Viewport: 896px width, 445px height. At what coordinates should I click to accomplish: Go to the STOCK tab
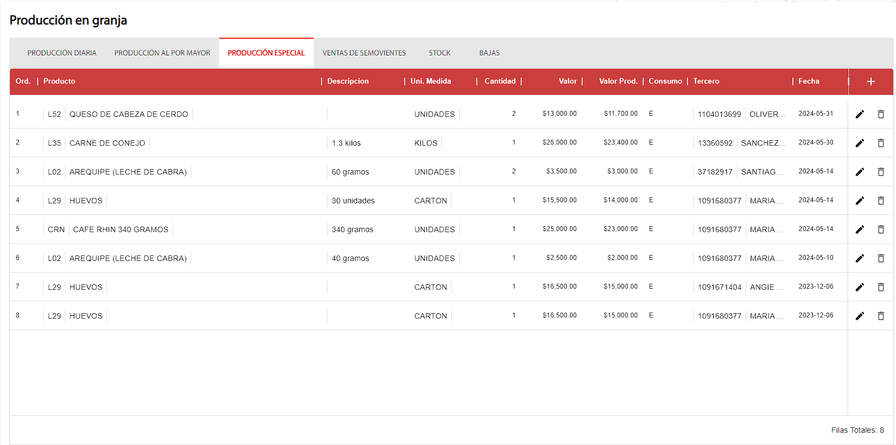point(439,53)
